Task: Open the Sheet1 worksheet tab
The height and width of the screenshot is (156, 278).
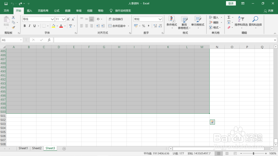Action: 23,148
